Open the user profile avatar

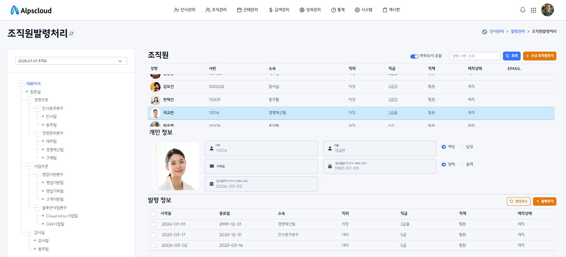pos(547,10)
